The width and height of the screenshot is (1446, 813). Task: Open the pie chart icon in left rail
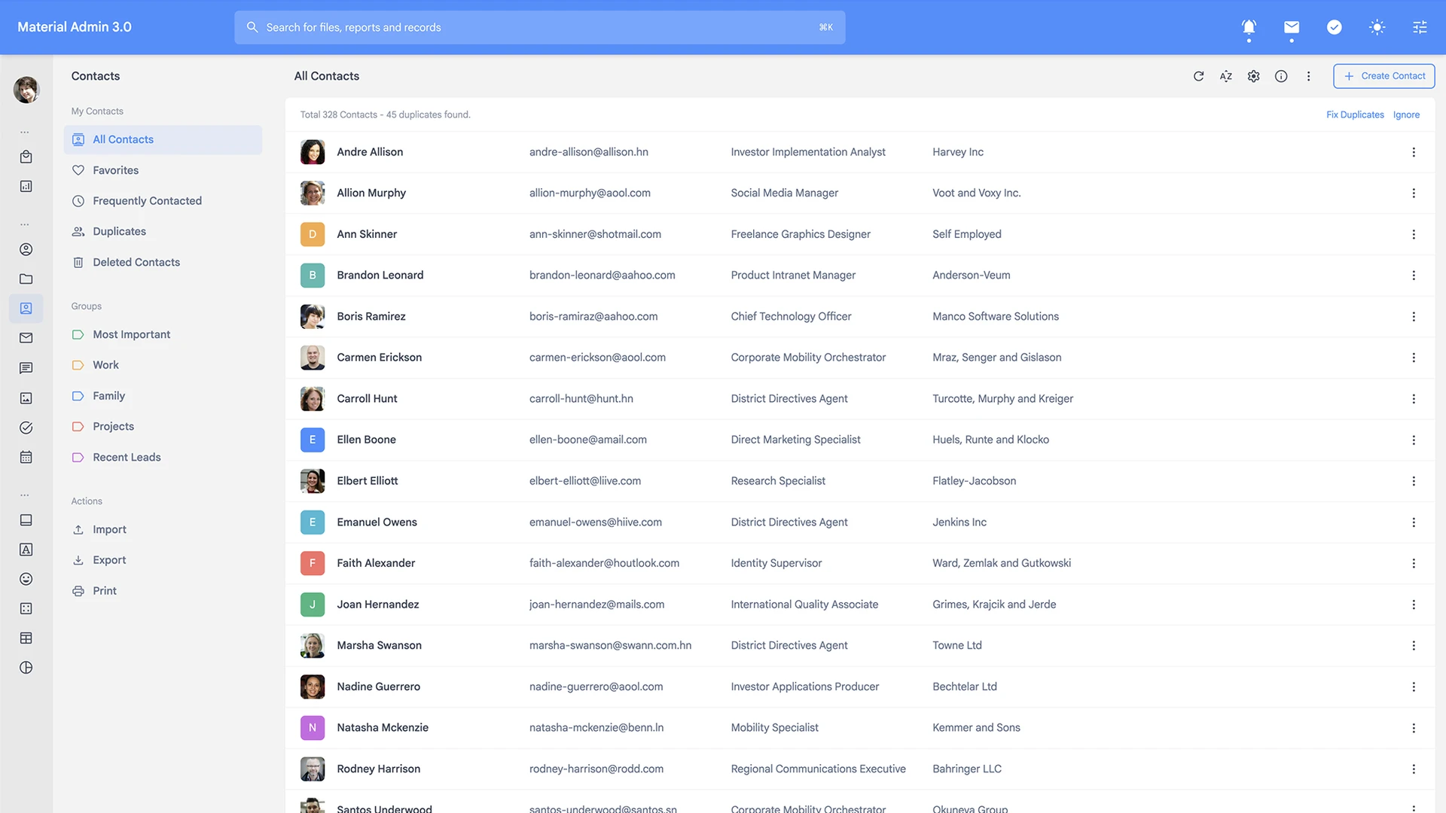26,668
